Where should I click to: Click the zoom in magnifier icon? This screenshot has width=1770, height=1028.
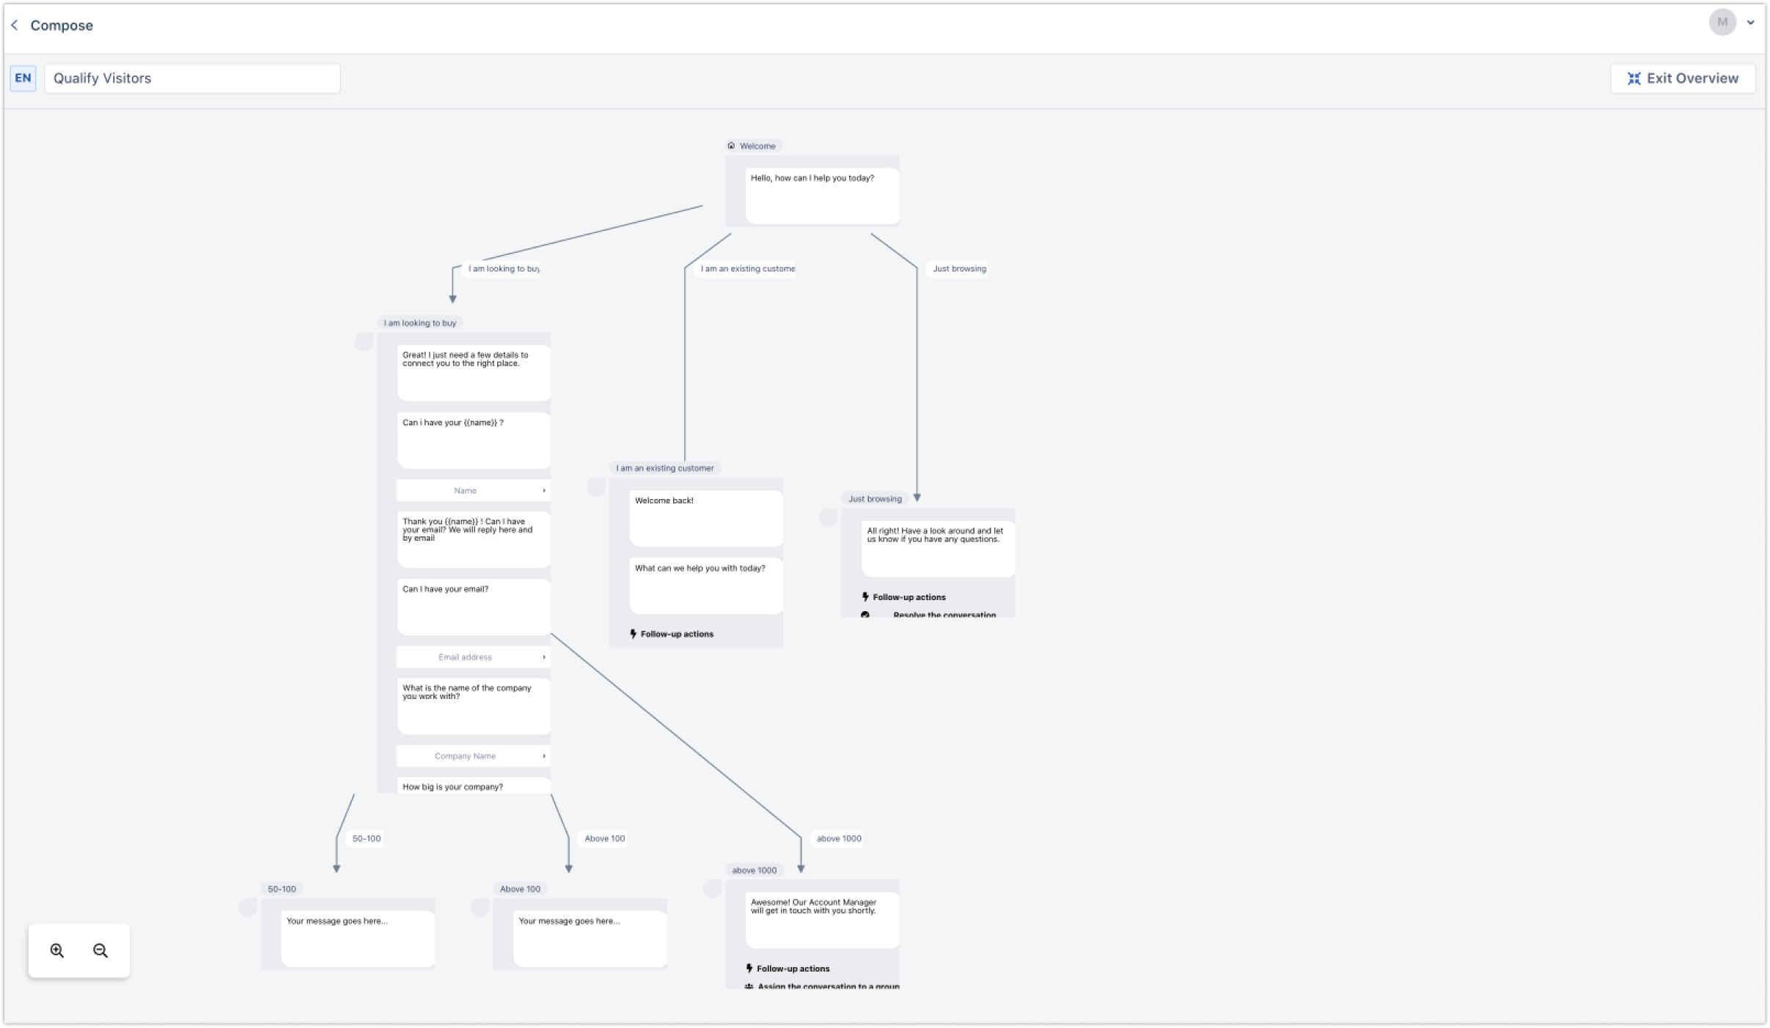(x=57, y=950)
